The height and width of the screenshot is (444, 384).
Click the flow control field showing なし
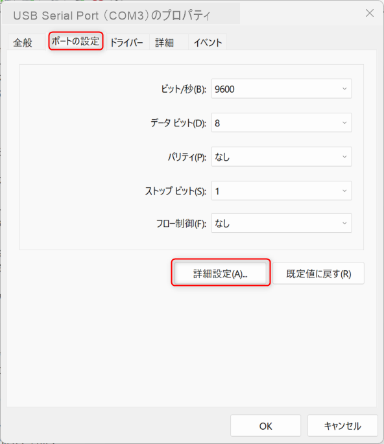282,224
